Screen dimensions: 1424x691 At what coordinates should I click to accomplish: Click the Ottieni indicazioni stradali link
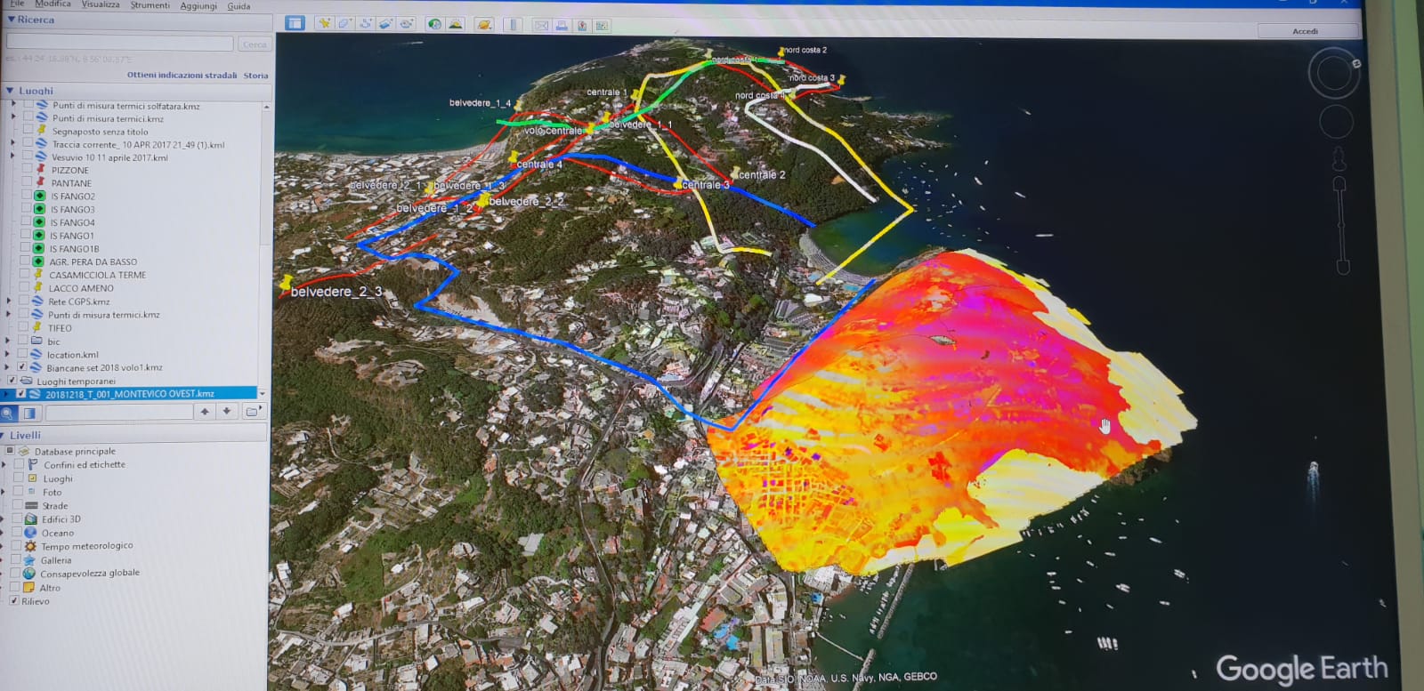tap(182, 76)
